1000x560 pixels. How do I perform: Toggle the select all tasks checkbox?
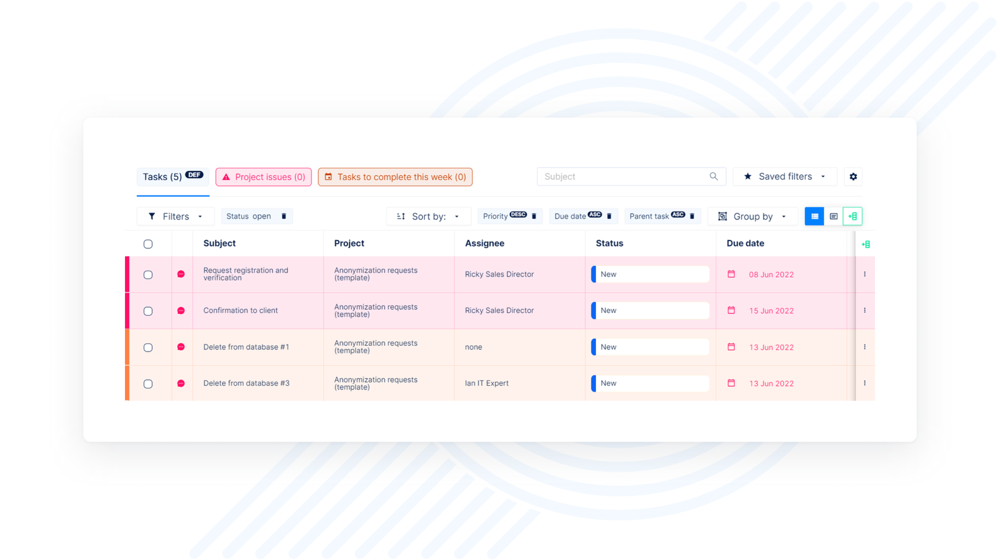[x=148, y=244]
